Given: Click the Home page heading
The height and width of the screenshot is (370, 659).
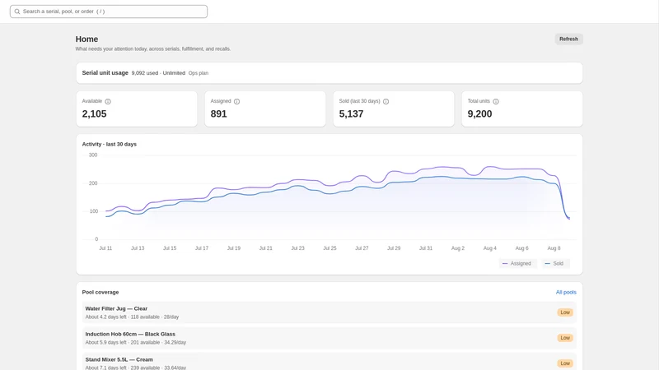Looking at the screenshot, I should coord(87,39).
